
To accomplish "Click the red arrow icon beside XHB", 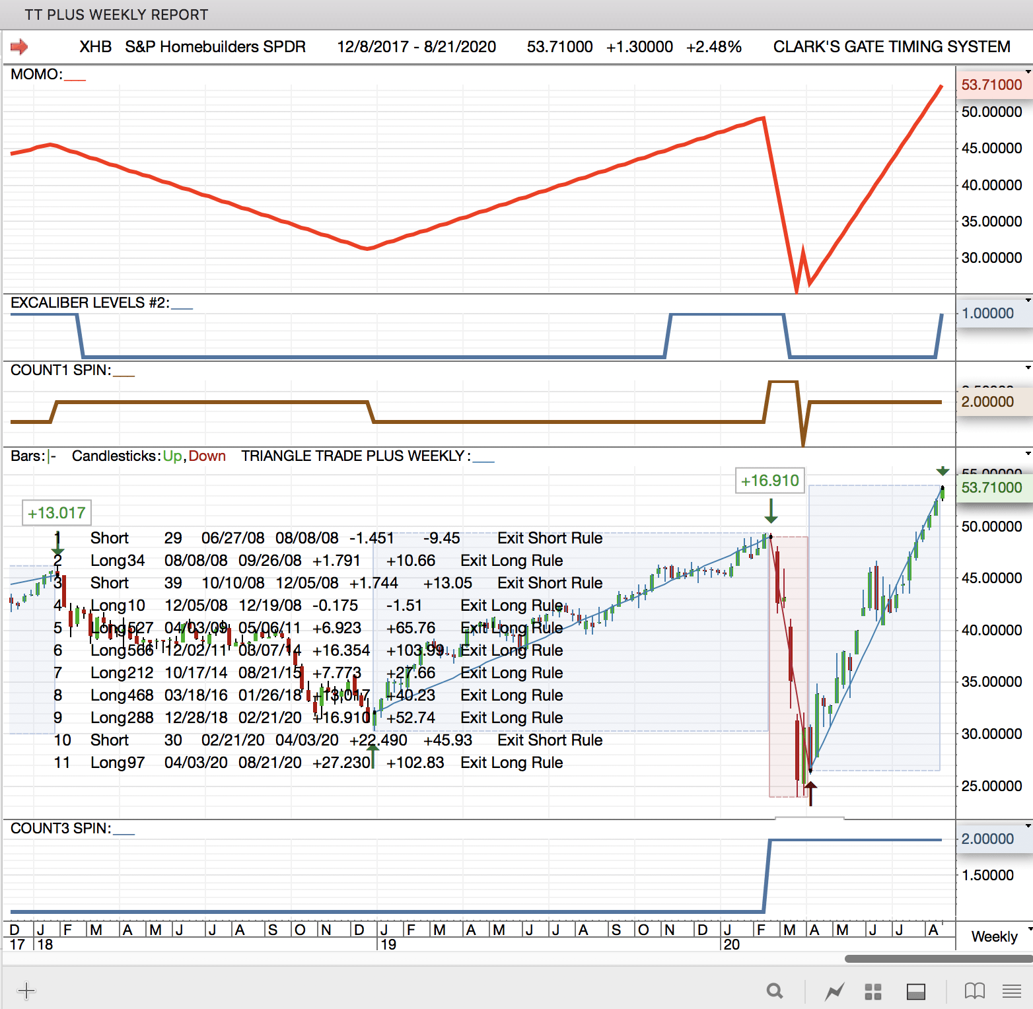I will [19, 47].
